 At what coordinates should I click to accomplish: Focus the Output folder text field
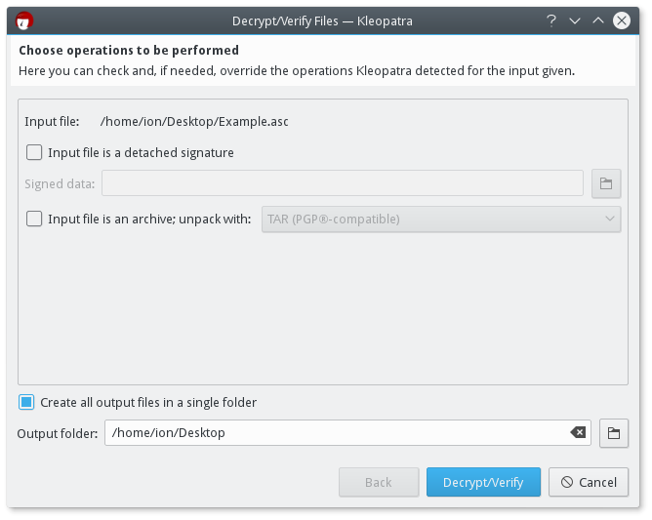(x=347, y=433)
